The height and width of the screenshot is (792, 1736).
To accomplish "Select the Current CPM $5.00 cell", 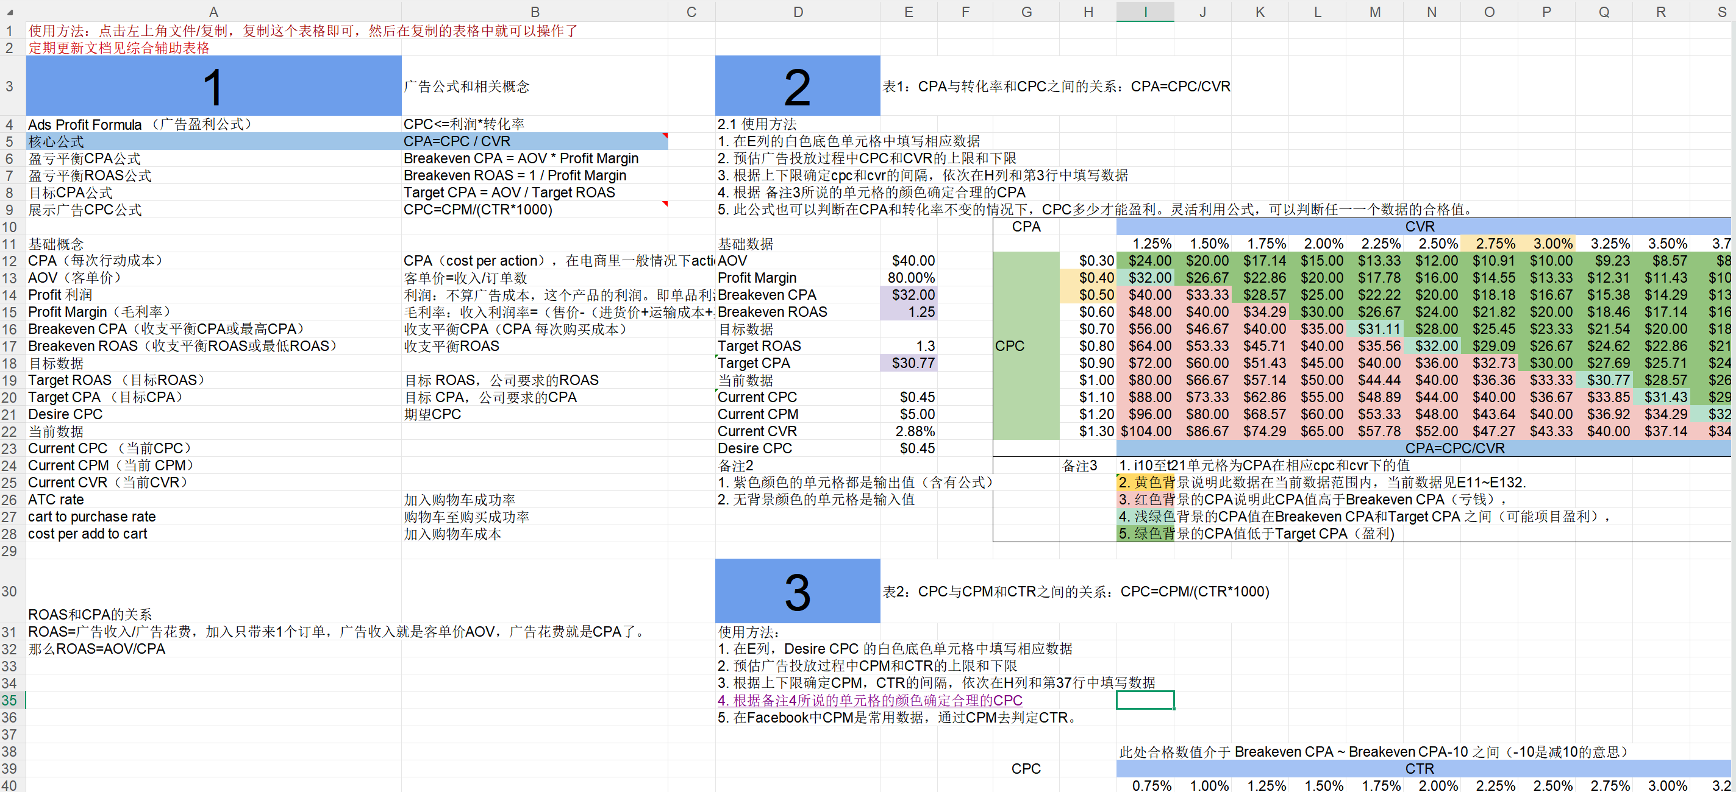I will [909, 414].
